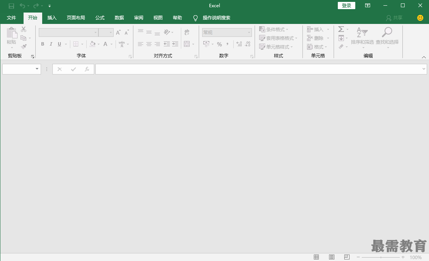The width and height of the screenshot is (429, 261).
Task: Open ribbon display options icon
Action: click(368, 5)
